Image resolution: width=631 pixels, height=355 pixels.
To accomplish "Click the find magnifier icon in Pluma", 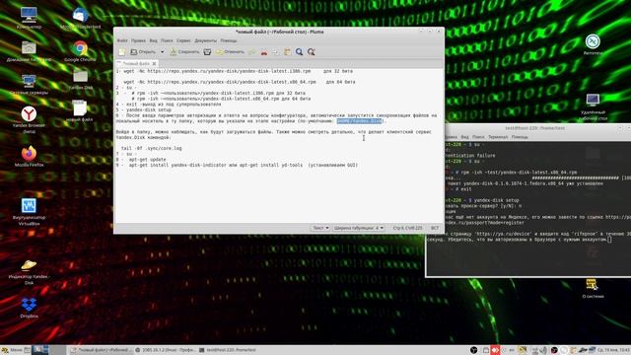I will (x=300, y=52).
